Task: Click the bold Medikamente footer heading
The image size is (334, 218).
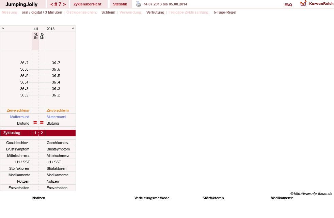Action: 282,198
